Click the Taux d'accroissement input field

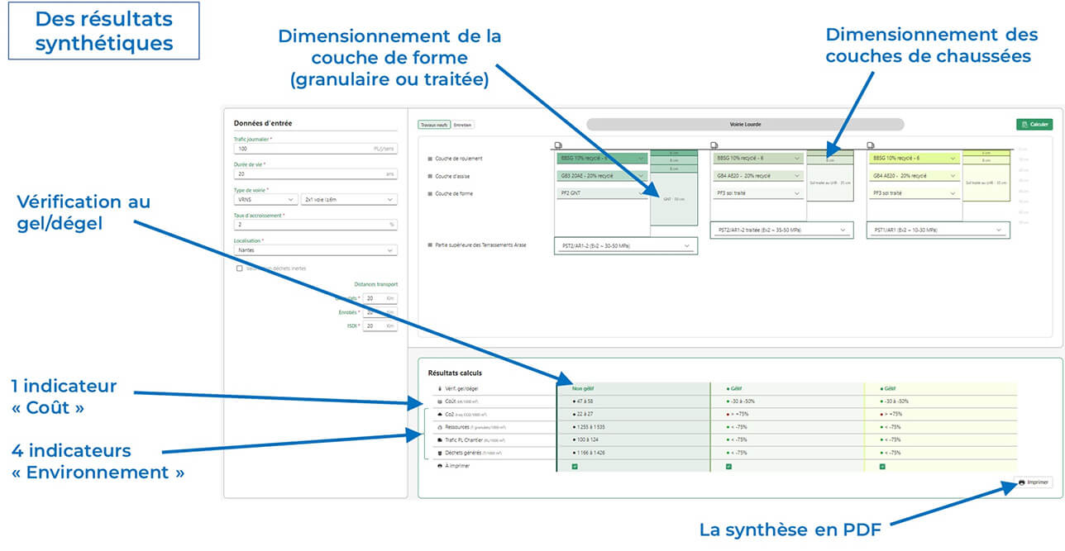316,224
